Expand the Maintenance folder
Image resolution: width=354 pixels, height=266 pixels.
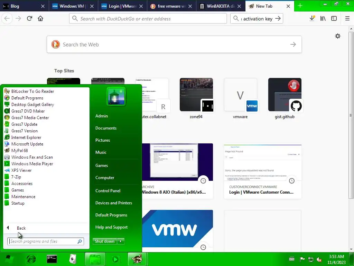pyautogui.click(x=20, y=196)
